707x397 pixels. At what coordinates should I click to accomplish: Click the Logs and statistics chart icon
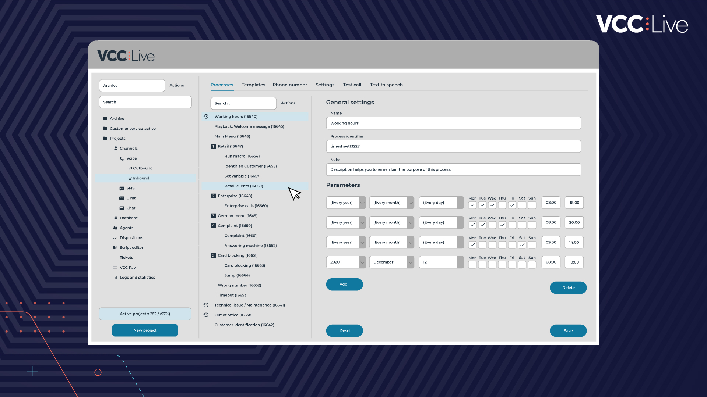tap(116, 277)
